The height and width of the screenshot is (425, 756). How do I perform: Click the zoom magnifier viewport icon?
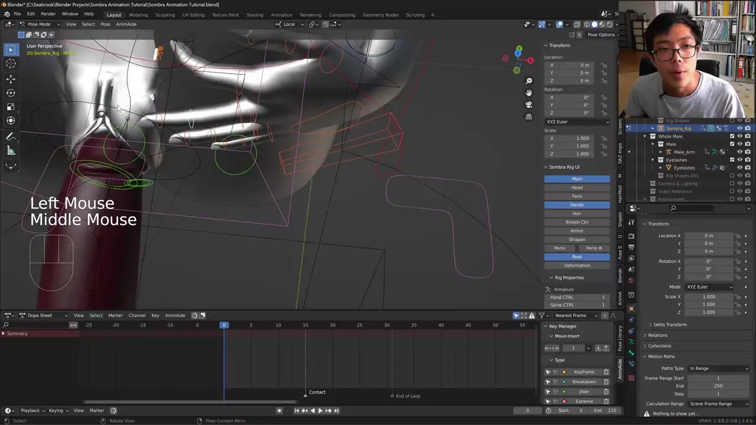pyautogui.click(x=529, y=81)
